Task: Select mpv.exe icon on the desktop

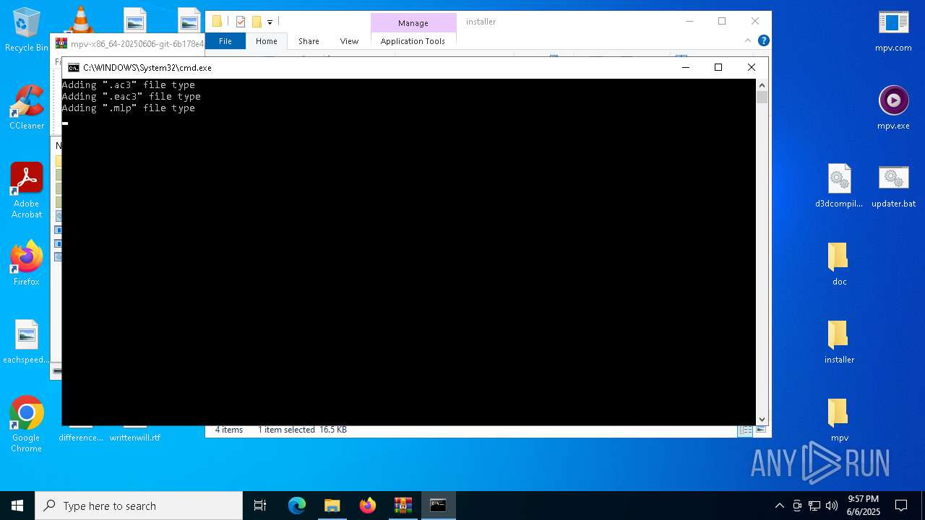Action: (893, 108)
